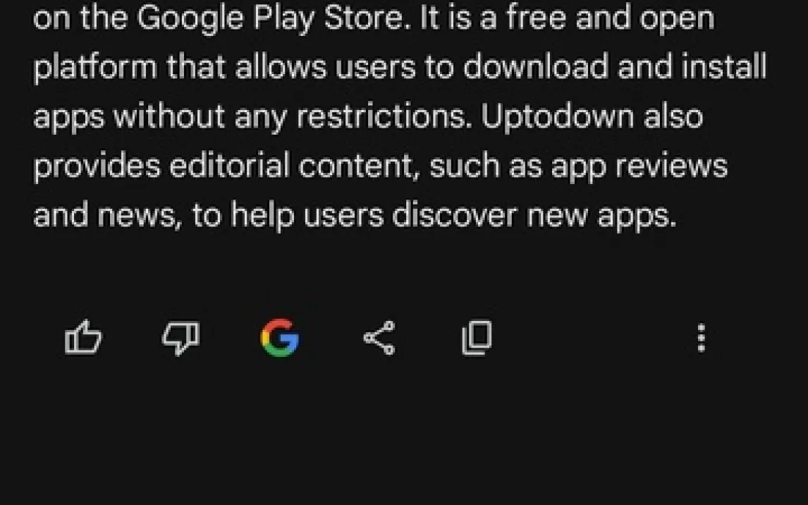The width and height of the screenshot is (808, 505).
Task: Tap the word "free" in first line
Action: tap(536, 17)
